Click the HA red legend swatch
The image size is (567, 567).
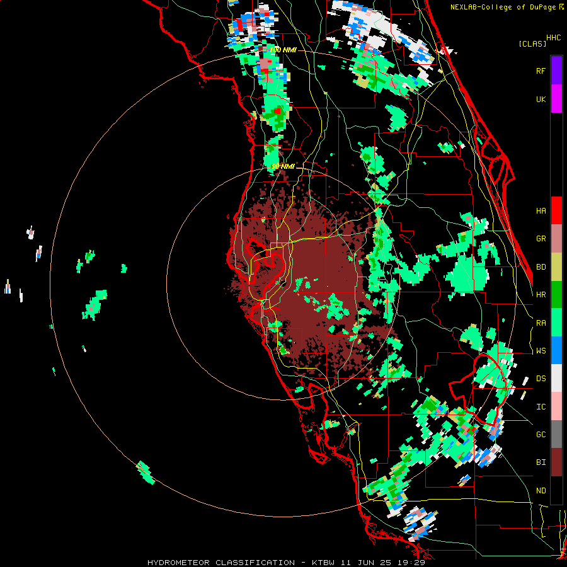(x=556, y=210)
